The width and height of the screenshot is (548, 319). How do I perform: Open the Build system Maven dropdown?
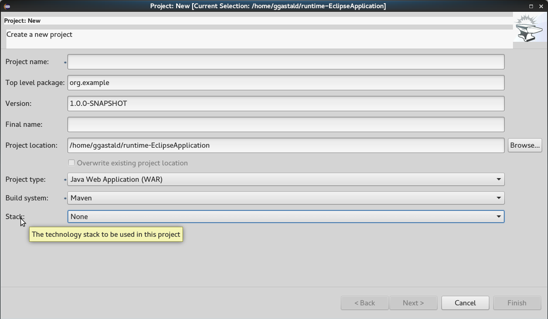click(x=286, y=198)
